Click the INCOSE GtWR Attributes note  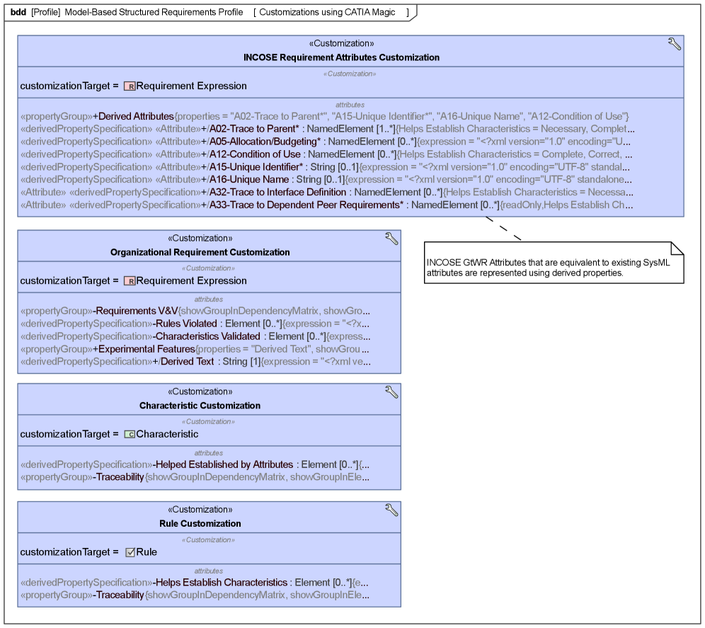pyautogui.click(x=554, y=263)
